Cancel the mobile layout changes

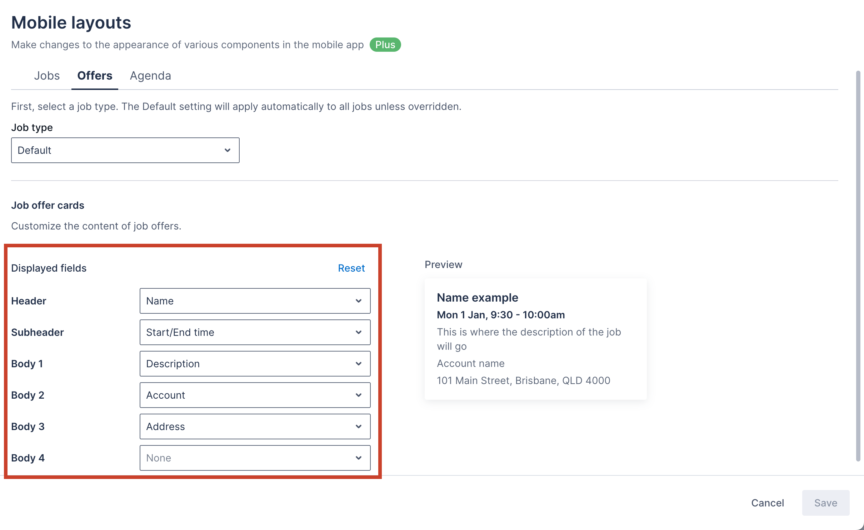tap(768, 503)
